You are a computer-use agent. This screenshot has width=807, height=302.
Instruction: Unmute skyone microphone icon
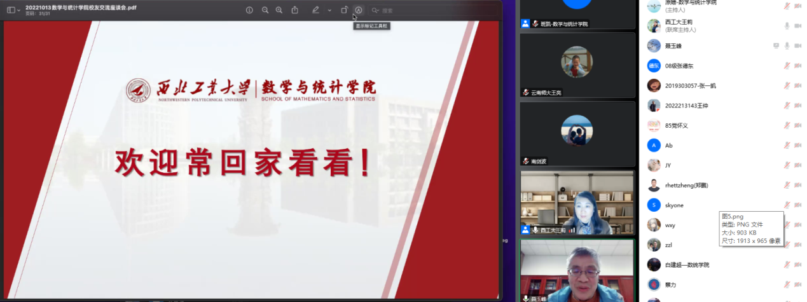click(787, 205)
